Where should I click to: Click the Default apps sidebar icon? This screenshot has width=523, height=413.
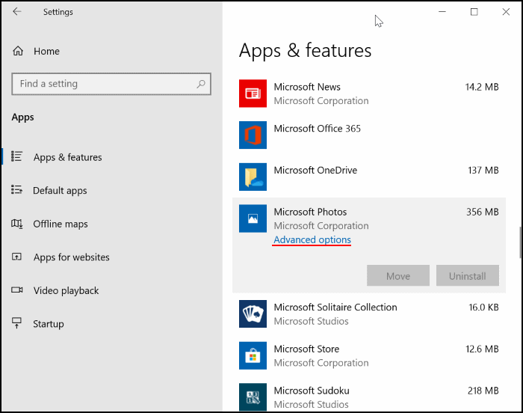click(16, 190)
